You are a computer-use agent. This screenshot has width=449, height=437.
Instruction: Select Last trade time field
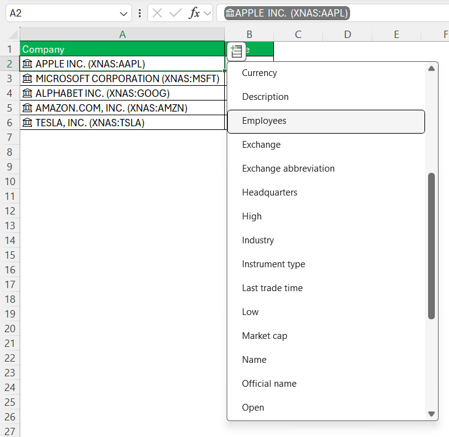[x=326, y=288]
